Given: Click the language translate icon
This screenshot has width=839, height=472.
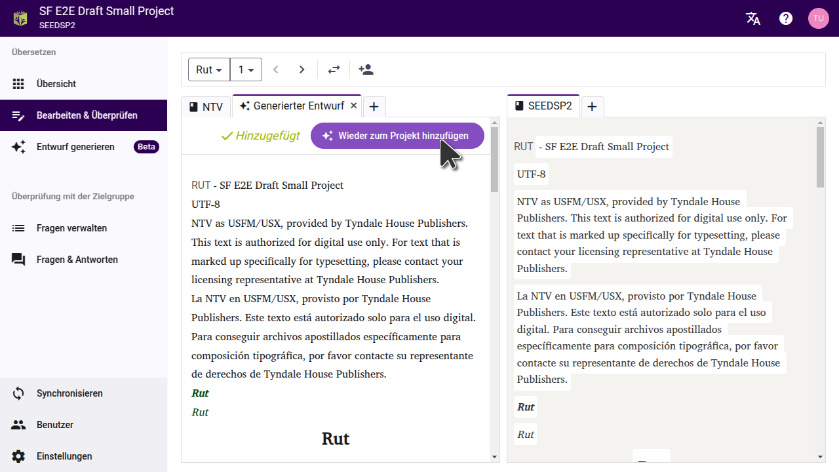Looking at the screenshot, I should click(x=753, y=18).
